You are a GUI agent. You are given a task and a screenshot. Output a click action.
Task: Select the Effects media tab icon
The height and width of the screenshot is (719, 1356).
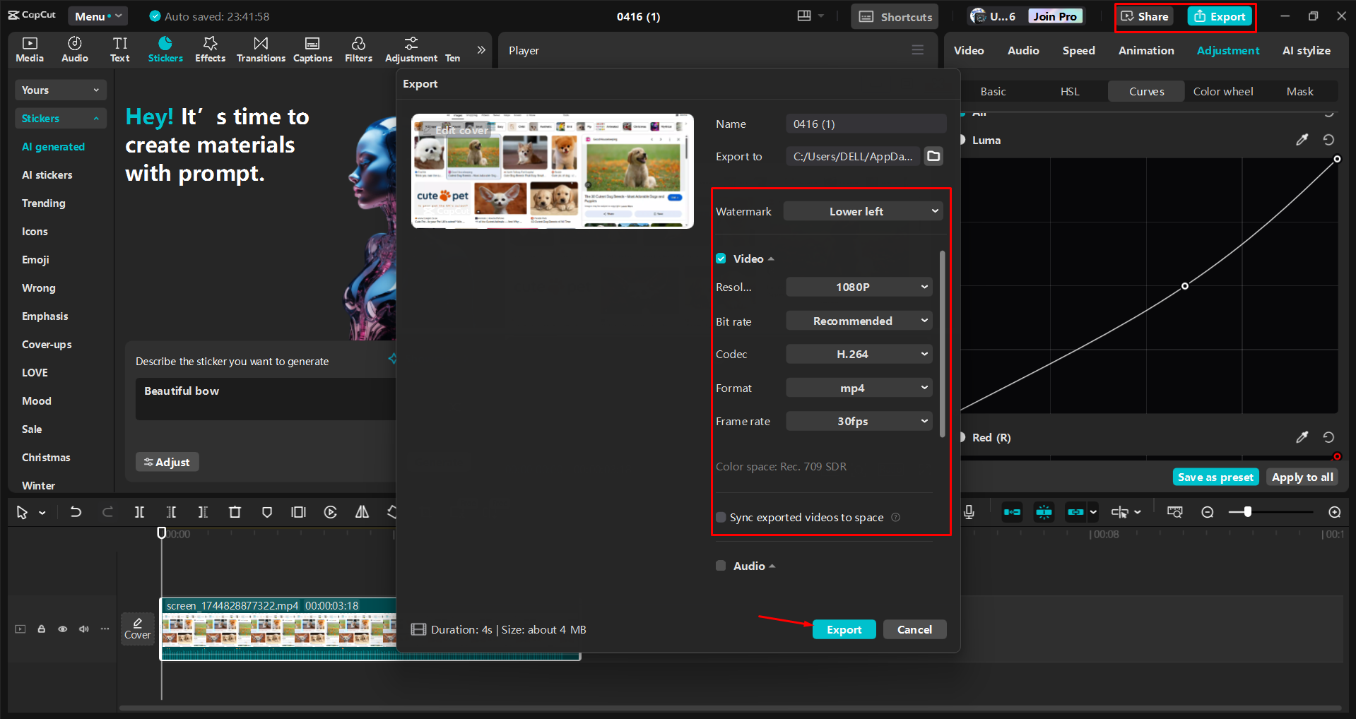point(210,49)
